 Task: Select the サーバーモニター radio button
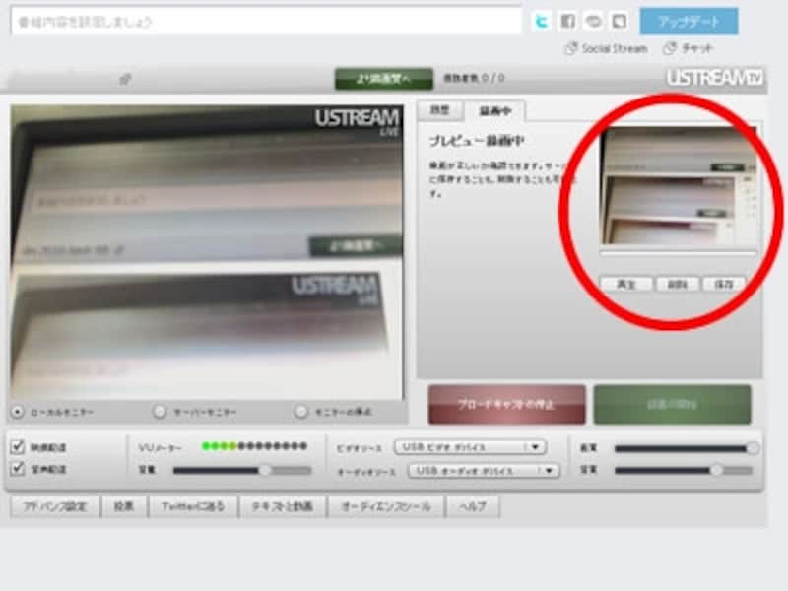click(160, 412)
